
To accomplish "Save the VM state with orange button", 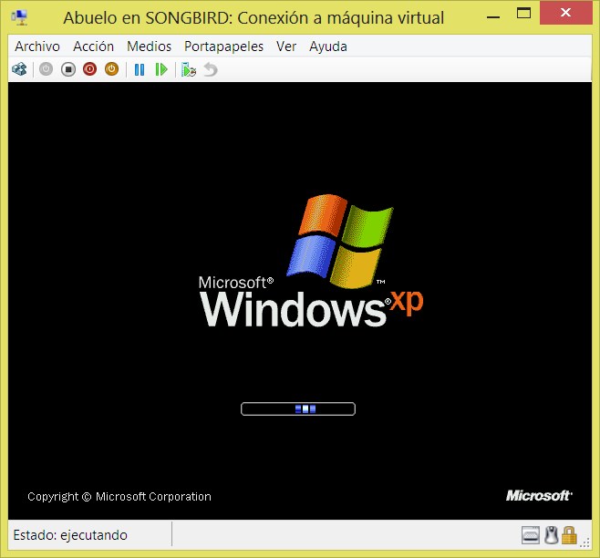I will tap(112, 69).
